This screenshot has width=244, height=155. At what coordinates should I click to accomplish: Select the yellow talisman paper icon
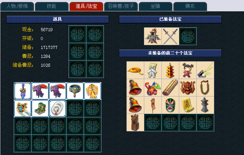point(188,105)
